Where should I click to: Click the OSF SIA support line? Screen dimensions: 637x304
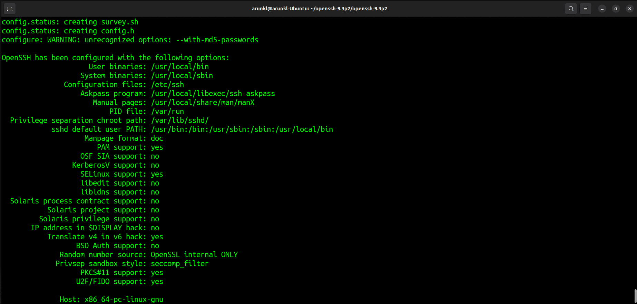pos(120,156)
